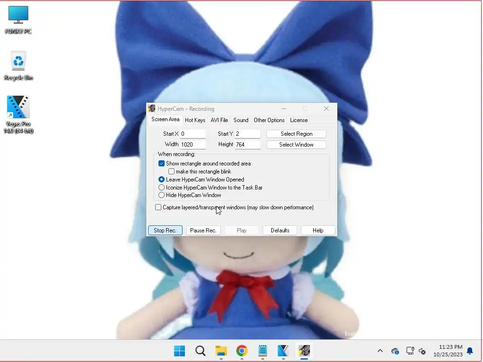Screen dimensions: 483x362
Task: Open Vegas Pro from the taskbar
Action: click(283, 351)
